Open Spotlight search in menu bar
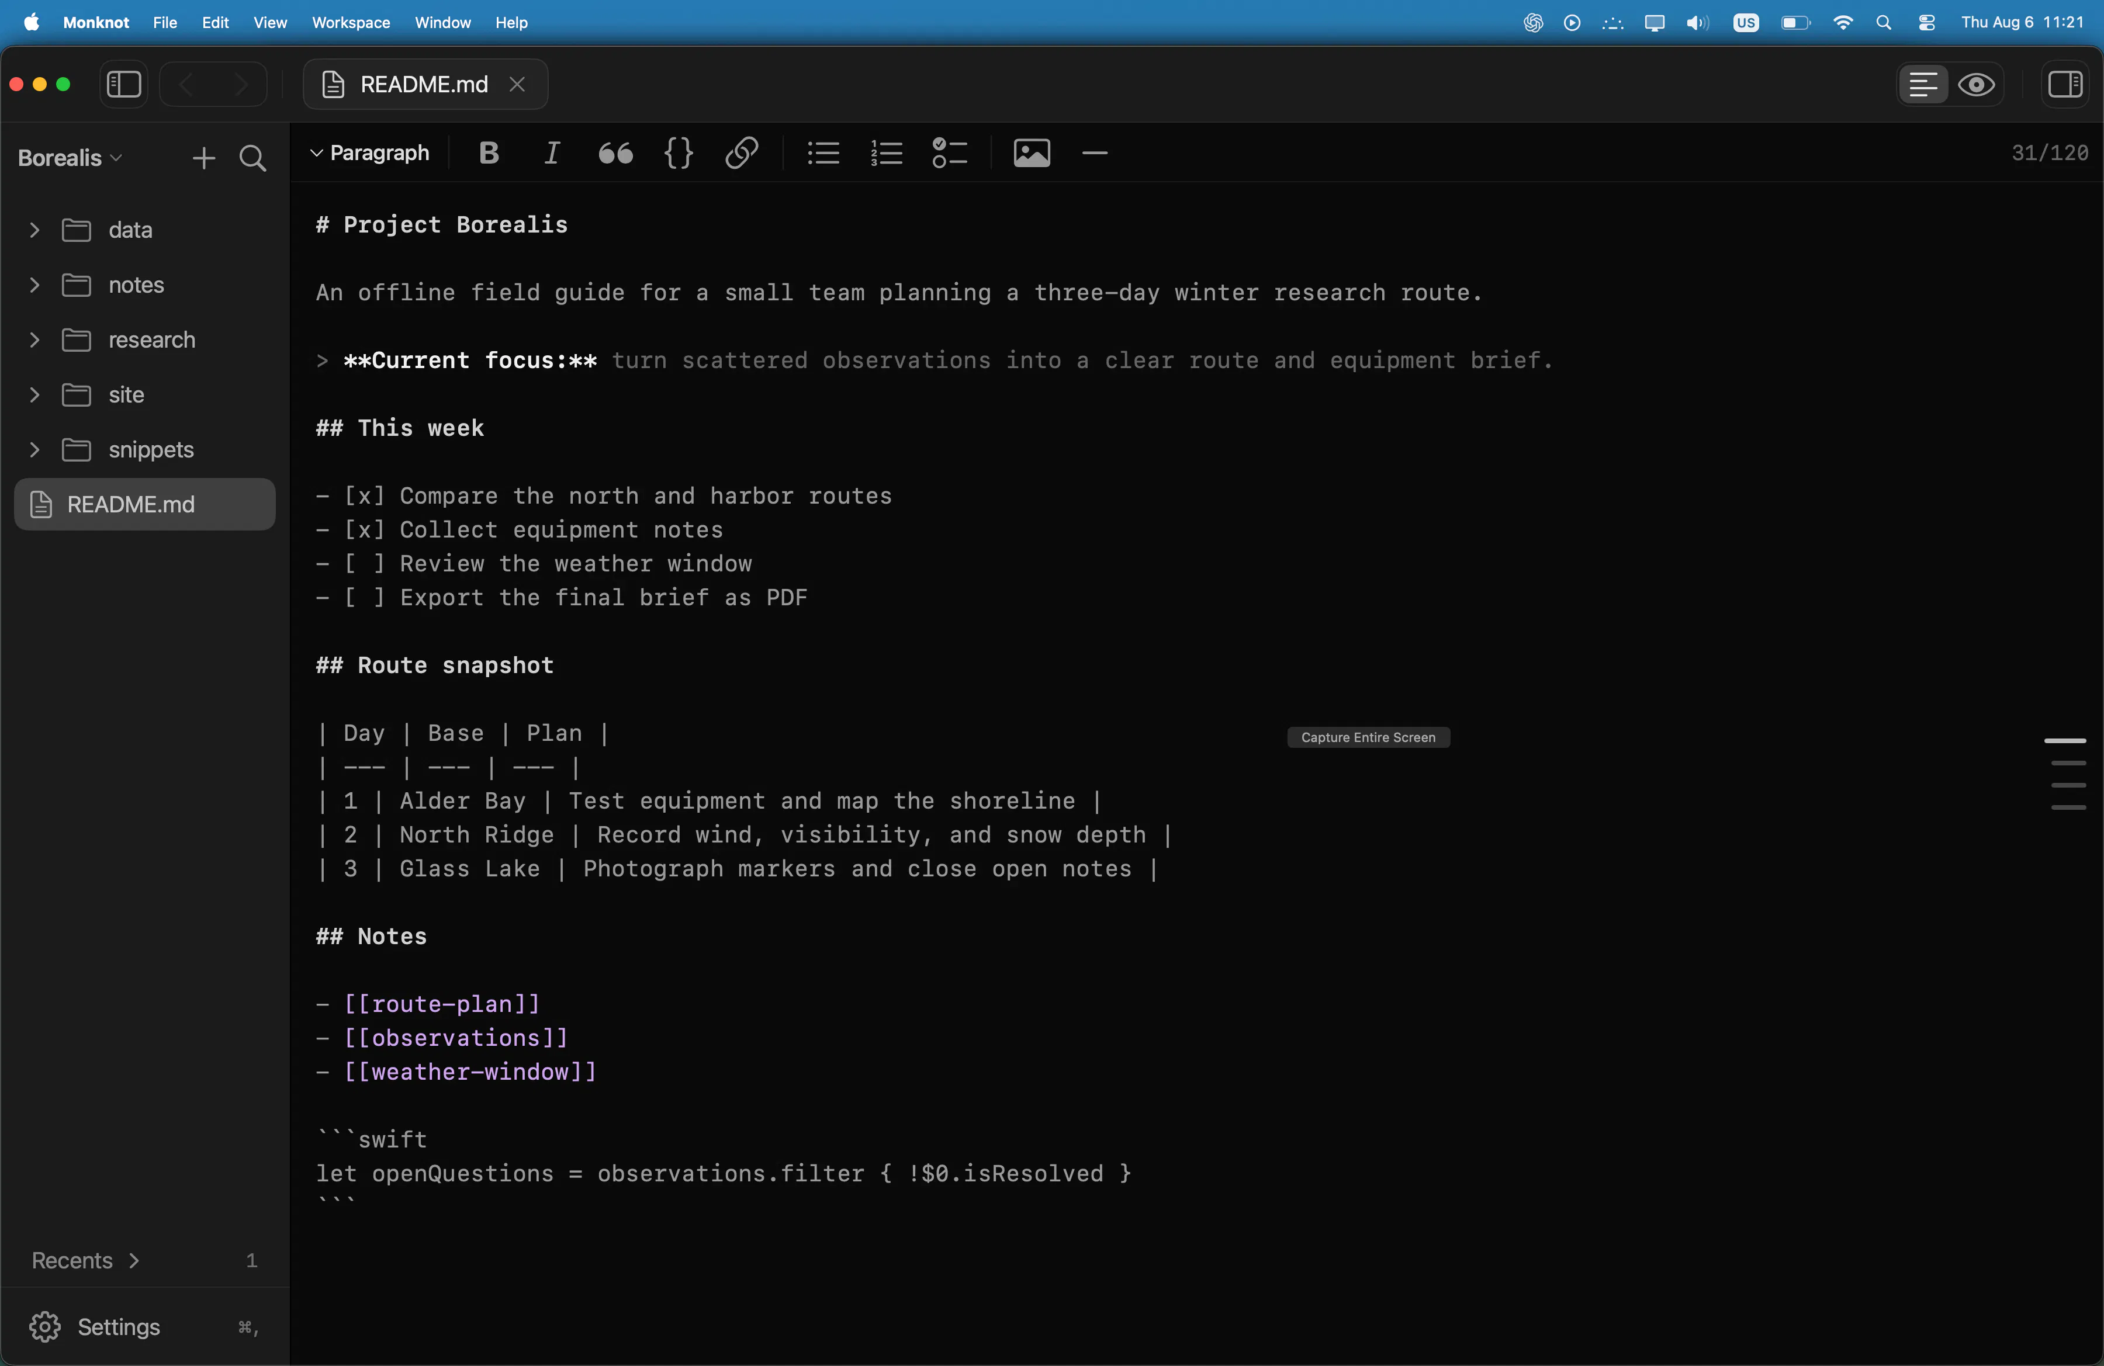 point(1883,23)
